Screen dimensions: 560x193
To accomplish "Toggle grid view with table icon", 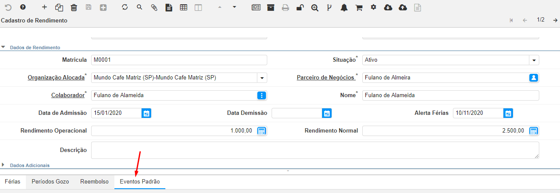I will pos(184,7).
